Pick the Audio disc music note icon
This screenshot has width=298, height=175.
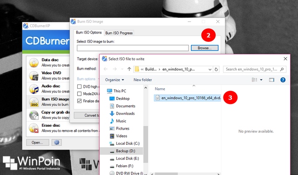tap(34, 89)
